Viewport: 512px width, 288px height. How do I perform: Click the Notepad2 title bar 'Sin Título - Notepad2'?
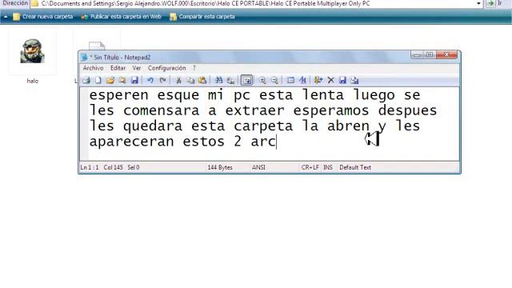coord(122,58)
